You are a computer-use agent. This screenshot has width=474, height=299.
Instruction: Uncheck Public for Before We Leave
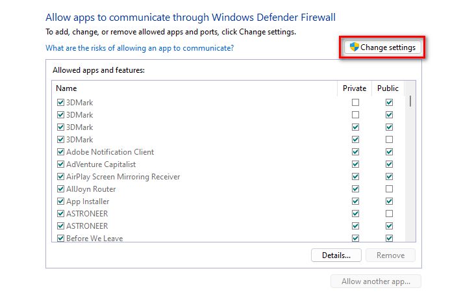[x=389, y=239]
